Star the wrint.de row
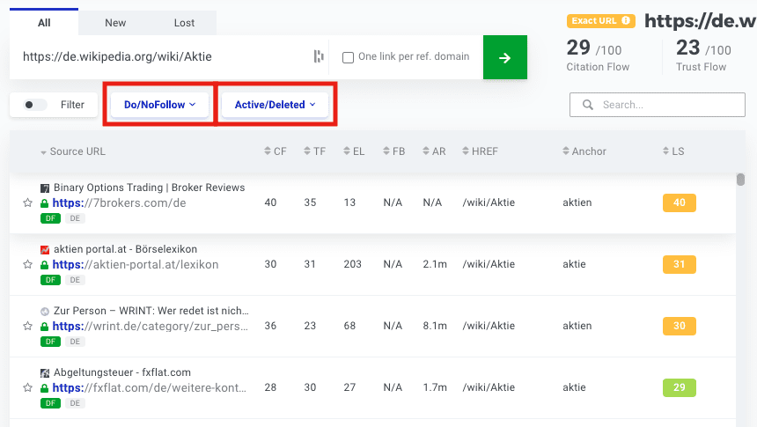Image resolution: width=757 pixels, height=427 pixels. pos(27,326)
